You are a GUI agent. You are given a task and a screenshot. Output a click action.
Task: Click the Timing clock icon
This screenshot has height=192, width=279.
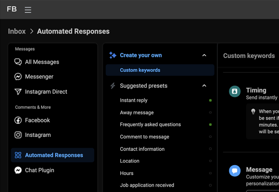click(235, 91)
